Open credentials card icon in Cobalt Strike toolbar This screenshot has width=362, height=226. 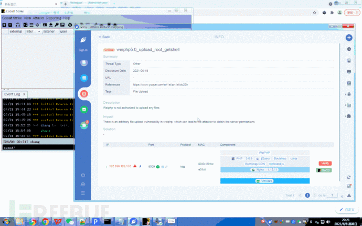point(45,25)
